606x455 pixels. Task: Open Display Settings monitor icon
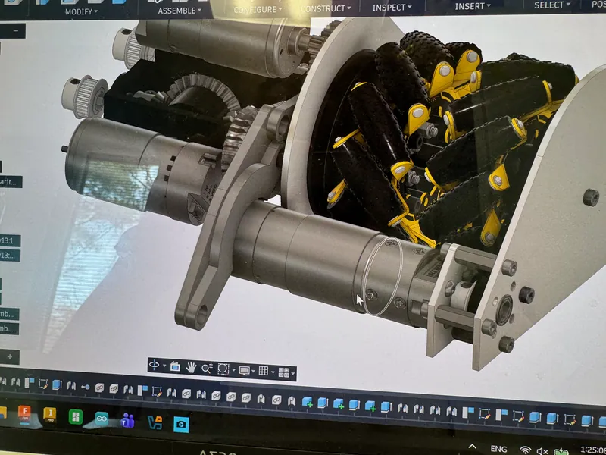coord(244,371)
